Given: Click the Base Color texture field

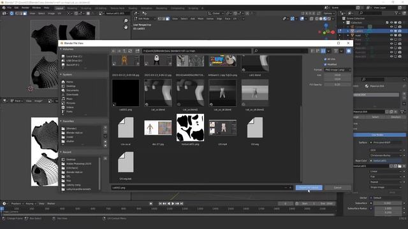Looking at the screenshot, I should pyautogui.click(x=386, y=161).
